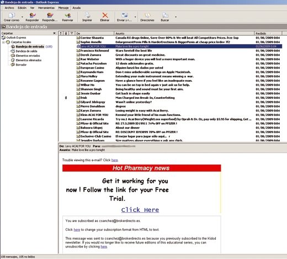The width and height of the screenshot is (287, 259).
Task: Click the unsubscribe 'here' link
Action: coord(104,247)
